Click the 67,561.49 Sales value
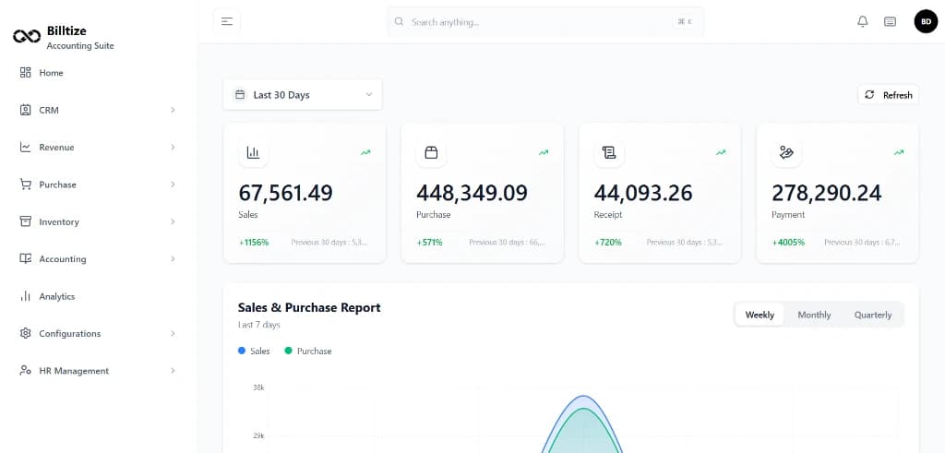 pos(286,193)
